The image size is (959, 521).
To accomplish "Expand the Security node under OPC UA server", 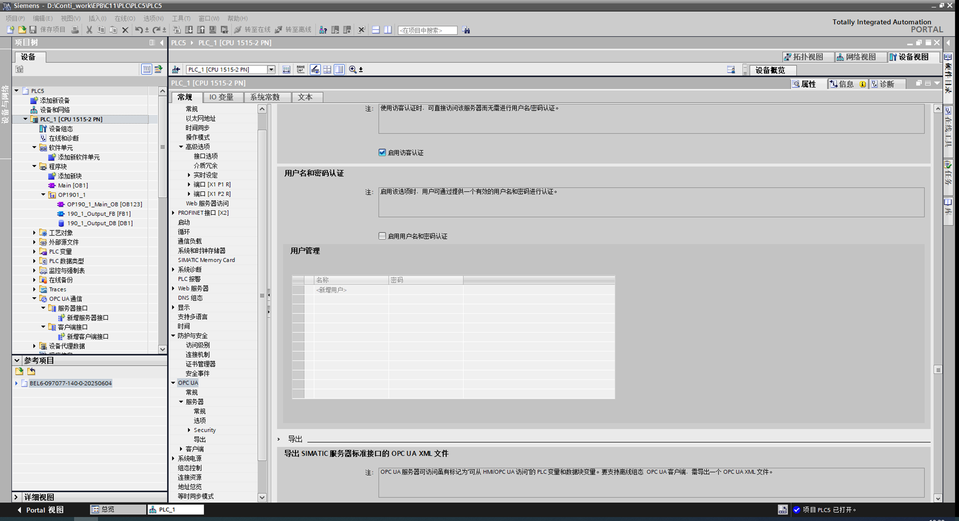I will pos(189,430).
